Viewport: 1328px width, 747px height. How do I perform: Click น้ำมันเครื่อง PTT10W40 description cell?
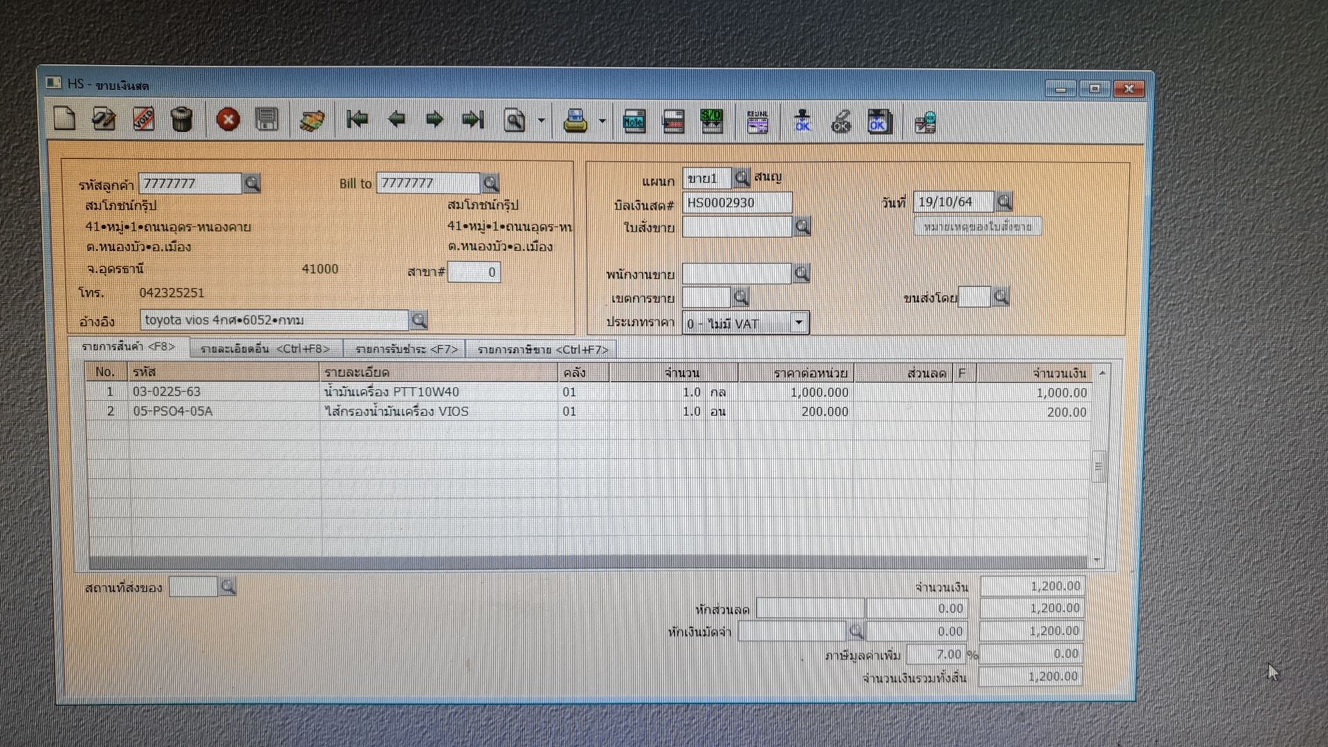[439, 391]
